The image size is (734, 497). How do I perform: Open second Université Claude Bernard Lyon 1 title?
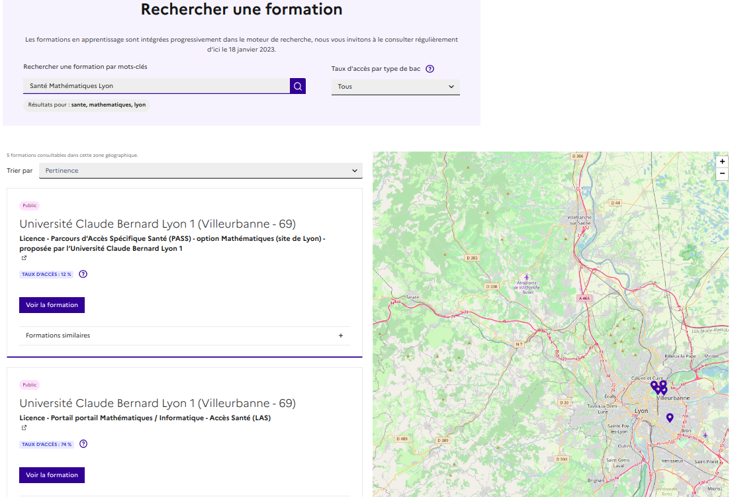pos(158,404)
